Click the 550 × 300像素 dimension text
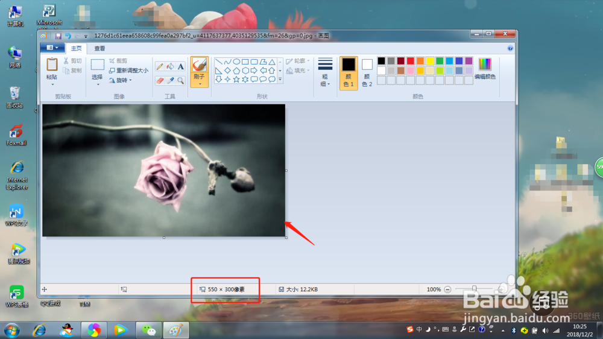603x339 pixels. point(226,290)
